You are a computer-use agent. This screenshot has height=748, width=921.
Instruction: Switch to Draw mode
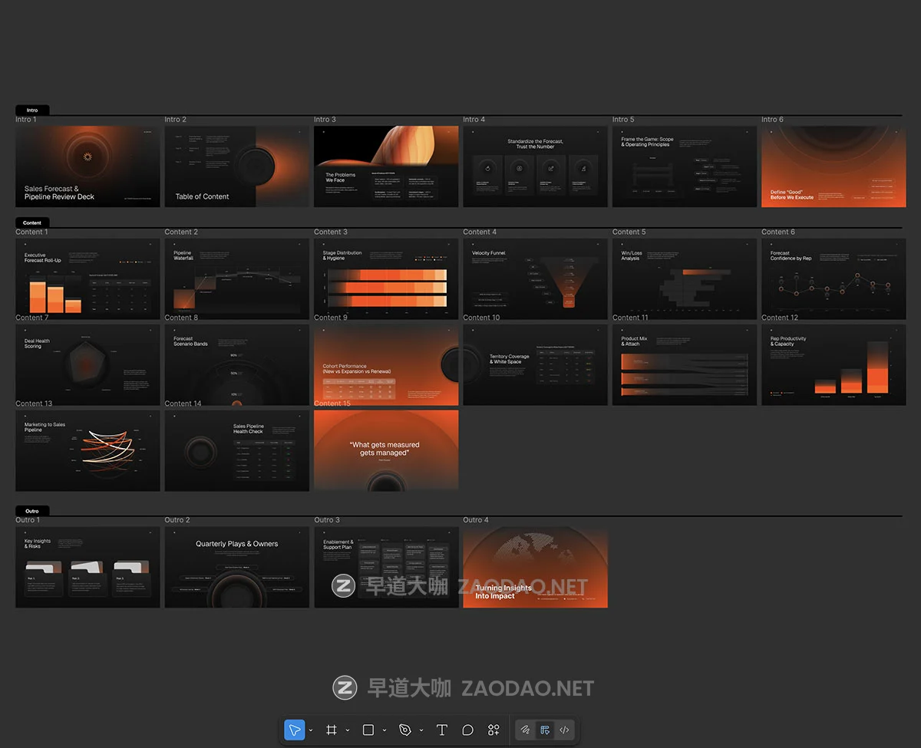[x=526, y=730]
